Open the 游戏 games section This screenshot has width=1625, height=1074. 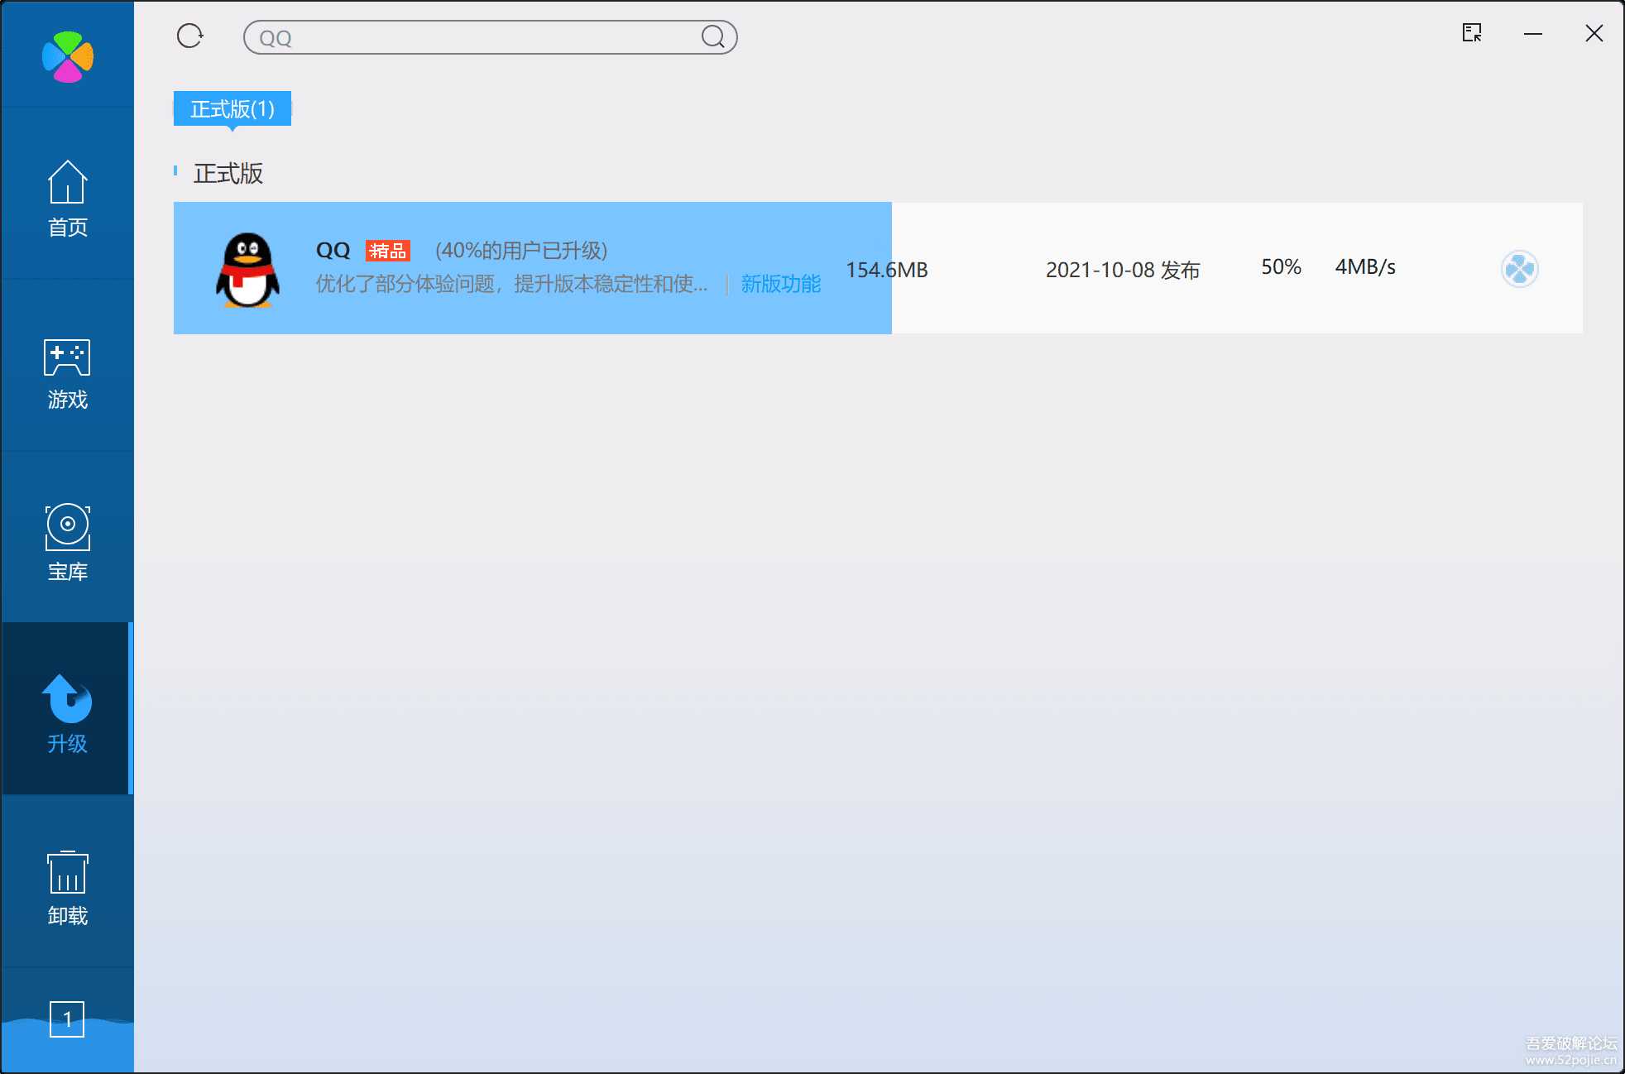pyautogui.click(x=67, y=374)
